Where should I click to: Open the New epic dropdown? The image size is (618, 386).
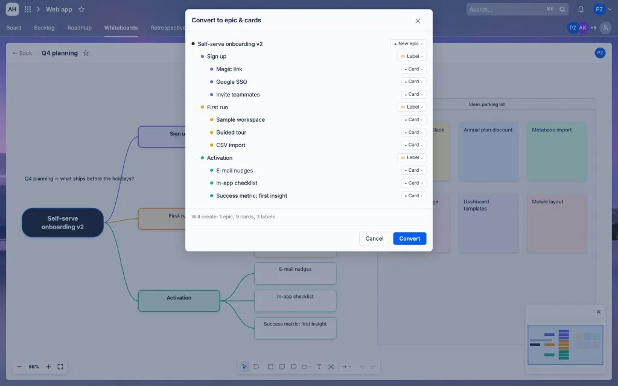(409, 43)
